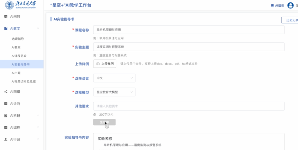Screen dimensions: 298x150
Task: Click the AI行政 person icon
Action: click(x=6, y=139)
